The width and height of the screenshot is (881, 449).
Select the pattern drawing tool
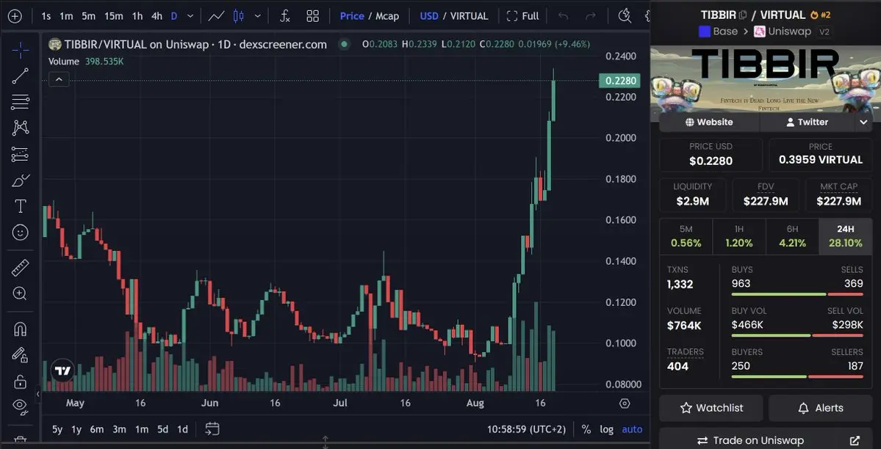point(21,128)
